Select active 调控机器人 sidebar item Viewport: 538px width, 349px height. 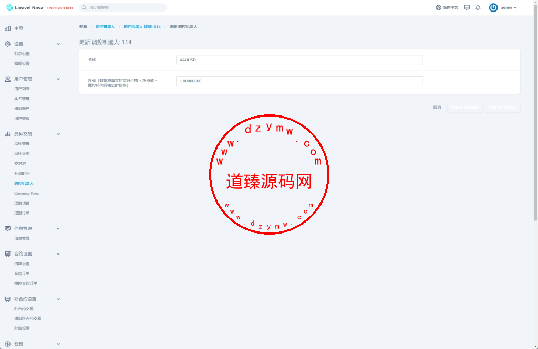coord(24,183)
